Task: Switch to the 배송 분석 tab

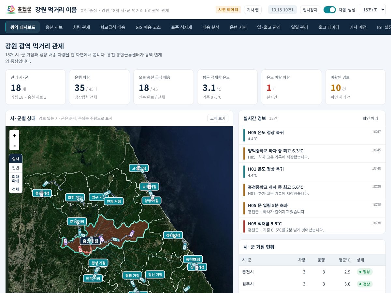Action: tap(211, 27)
